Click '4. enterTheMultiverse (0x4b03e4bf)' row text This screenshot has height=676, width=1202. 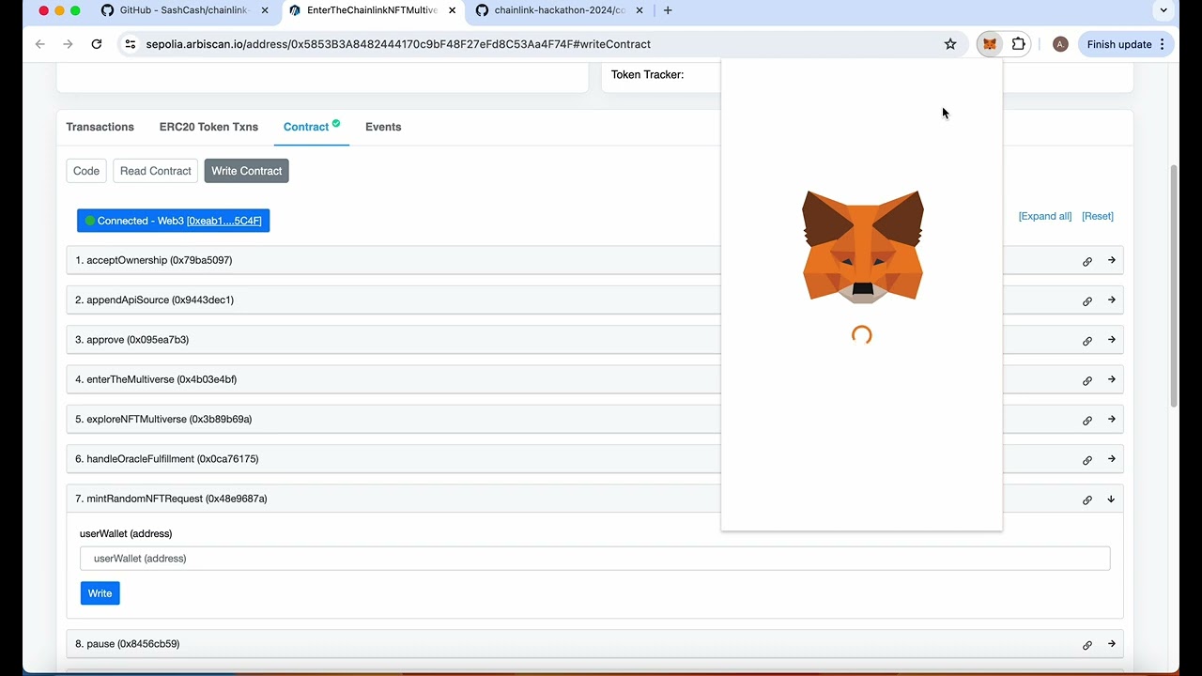pyautogui.click(x=156, y=379)
